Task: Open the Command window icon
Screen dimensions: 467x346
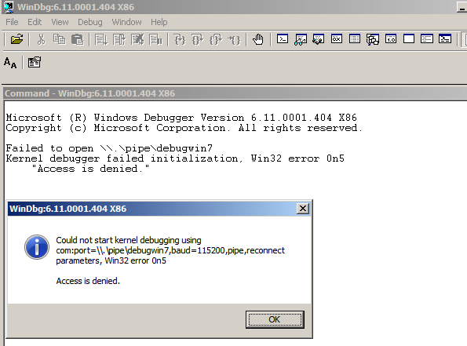Action: click(283, 39)
